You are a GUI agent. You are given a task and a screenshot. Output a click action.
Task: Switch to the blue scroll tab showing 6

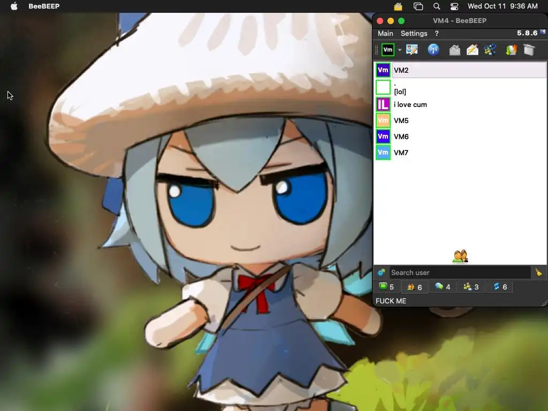tap(500, 287)
